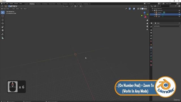Open the Edit menu

click(7, 4)
